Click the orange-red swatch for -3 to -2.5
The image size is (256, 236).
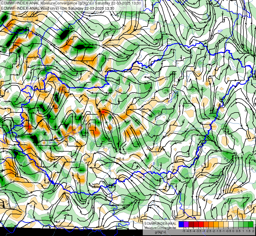(206, 224)
